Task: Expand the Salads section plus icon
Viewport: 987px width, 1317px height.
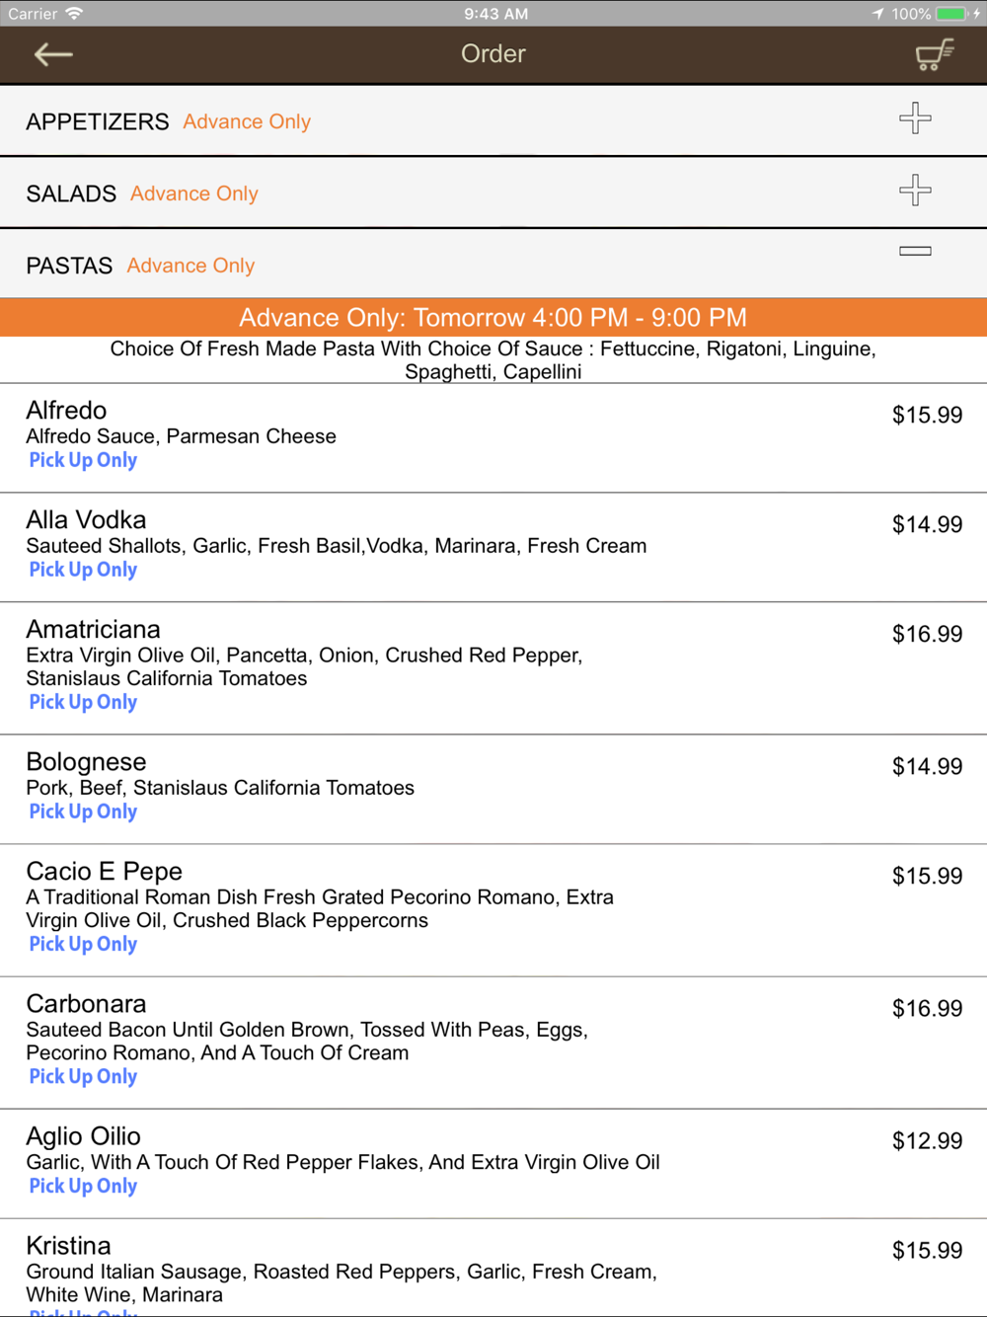Action: (915, 191)
